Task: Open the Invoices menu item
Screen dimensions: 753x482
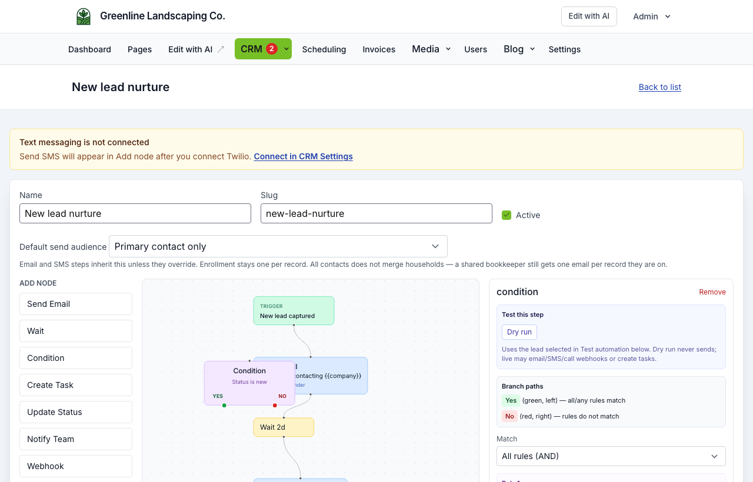Action: click(379, 49)
